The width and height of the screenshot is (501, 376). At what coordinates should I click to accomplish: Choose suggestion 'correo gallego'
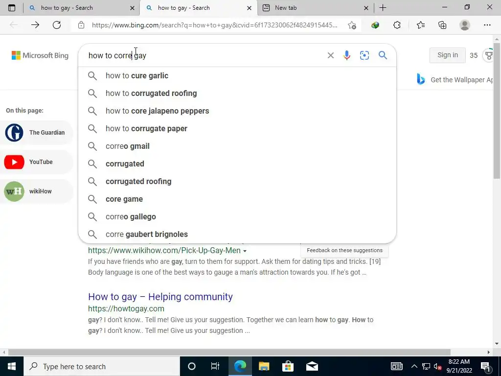[237, 216]
